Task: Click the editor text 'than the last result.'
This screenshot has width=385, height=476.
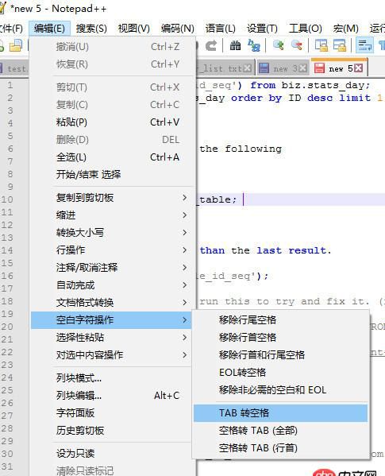Action: (265, 250)
